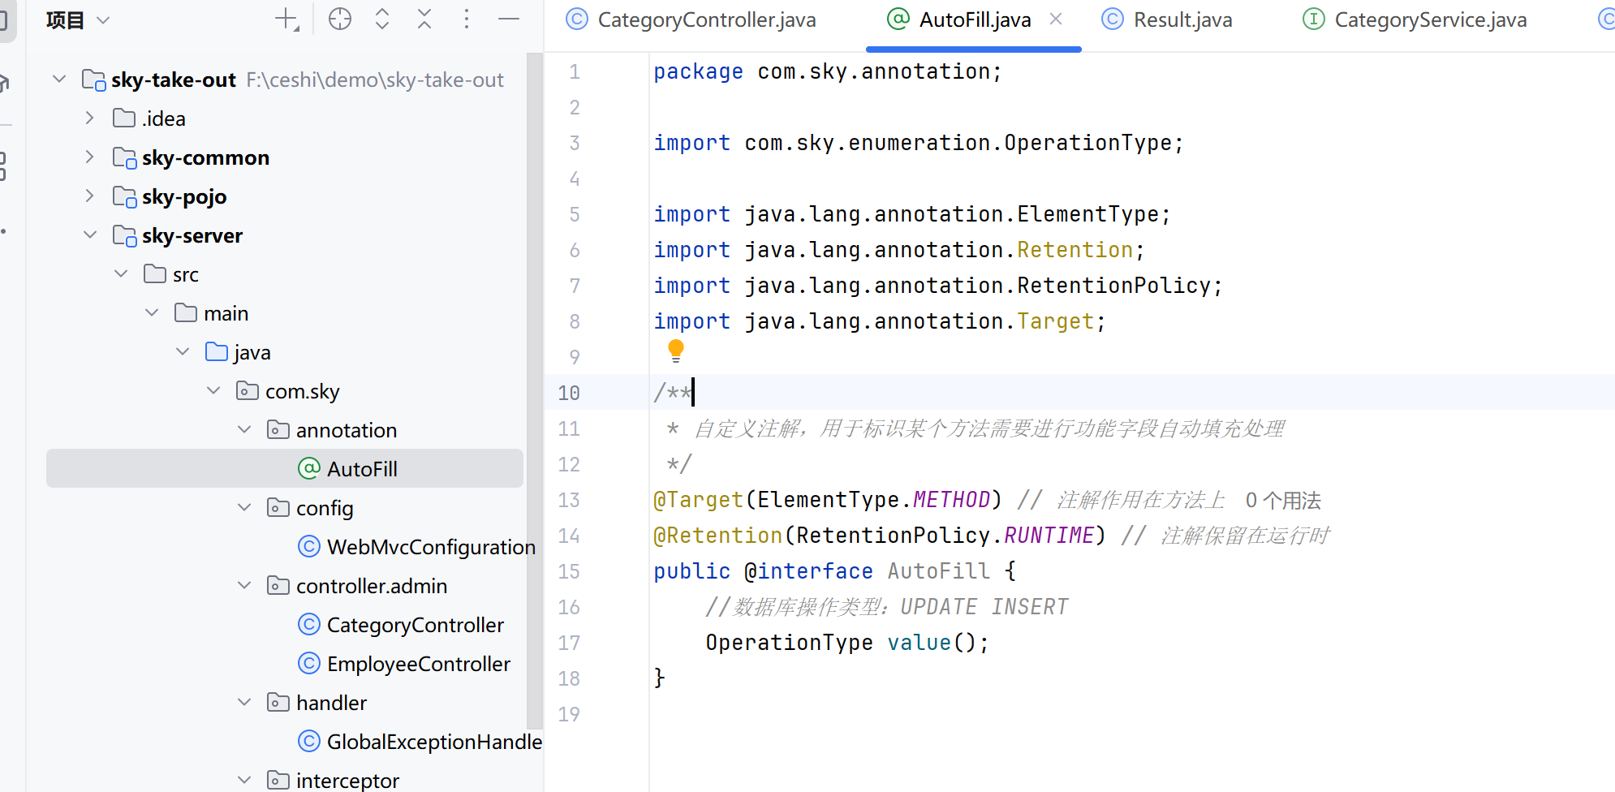
Task: Click the 0 个用法 usages hint
Action: coord(1283,501)
